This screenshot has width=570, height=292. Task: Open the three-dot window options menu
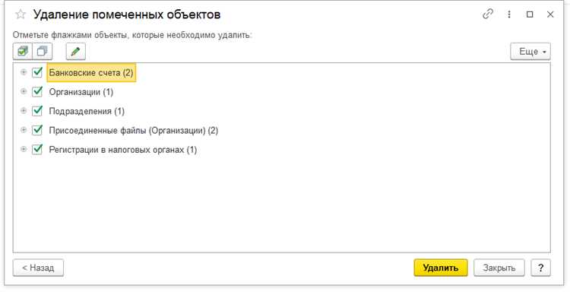[509, 14]
